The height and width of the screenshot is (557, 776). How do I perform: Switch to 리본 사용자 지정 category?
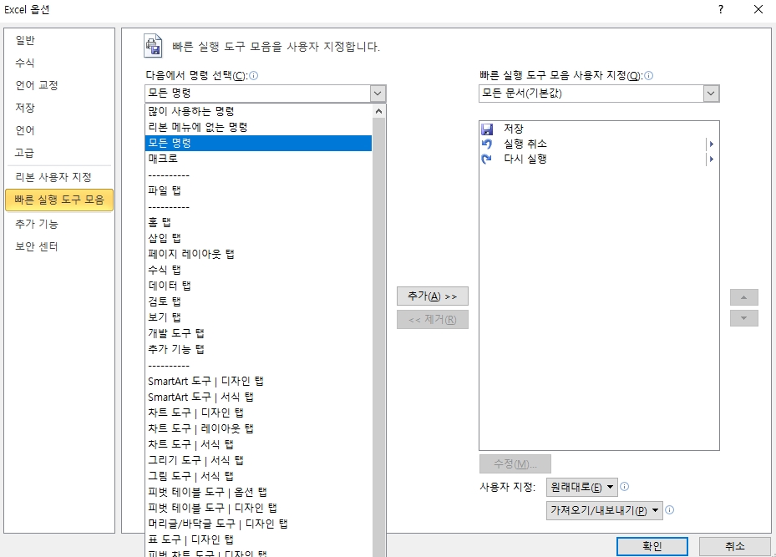pos(59,177)
